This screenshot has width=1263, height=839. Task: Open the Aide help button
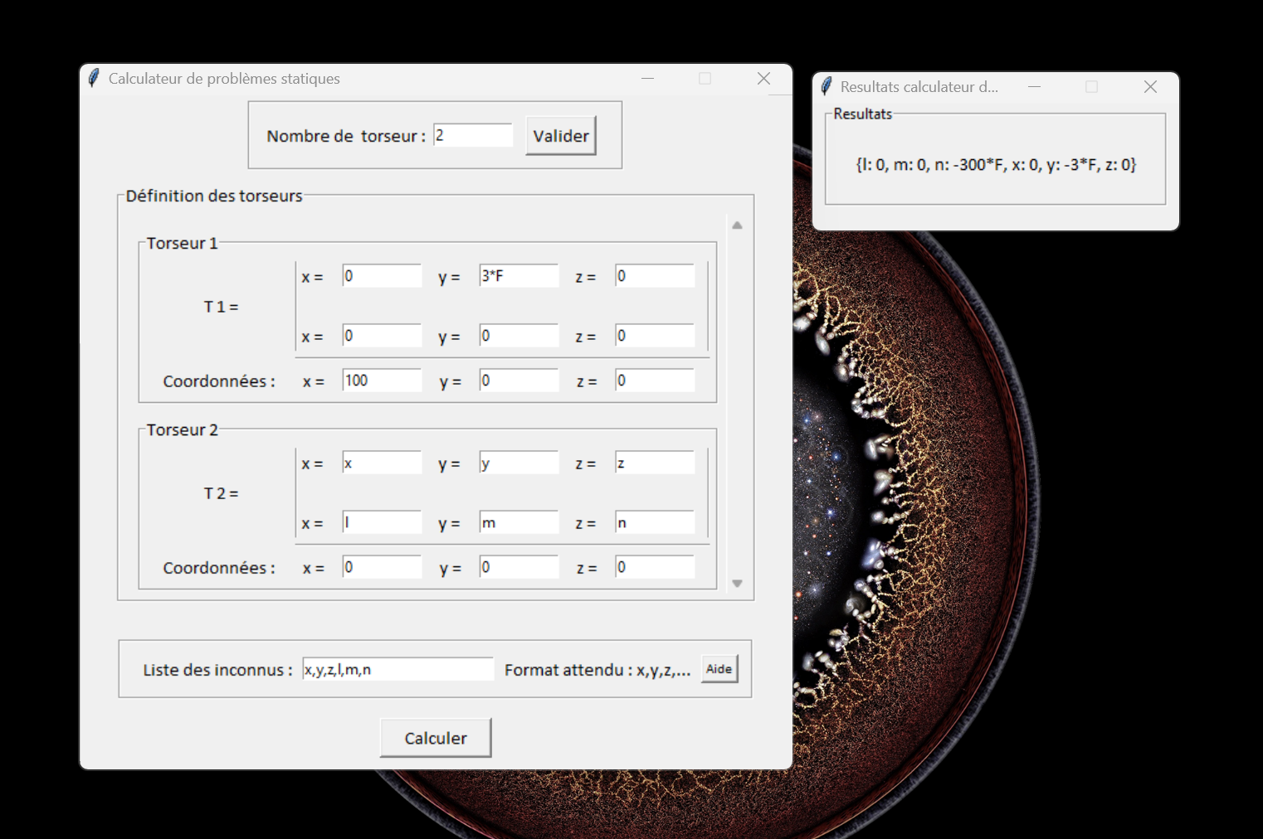pos(719,669)
